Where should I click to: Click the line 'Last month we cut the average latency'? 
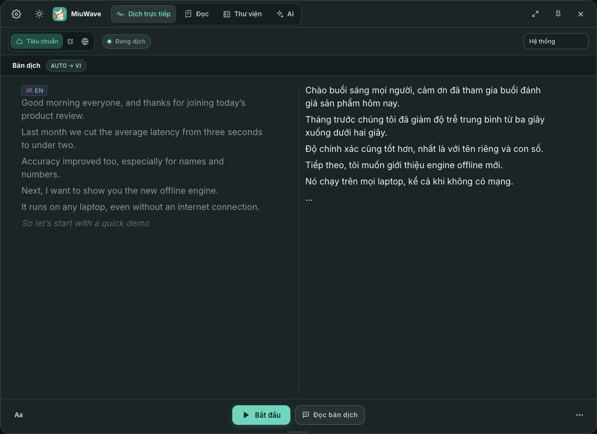coord(142,138)
